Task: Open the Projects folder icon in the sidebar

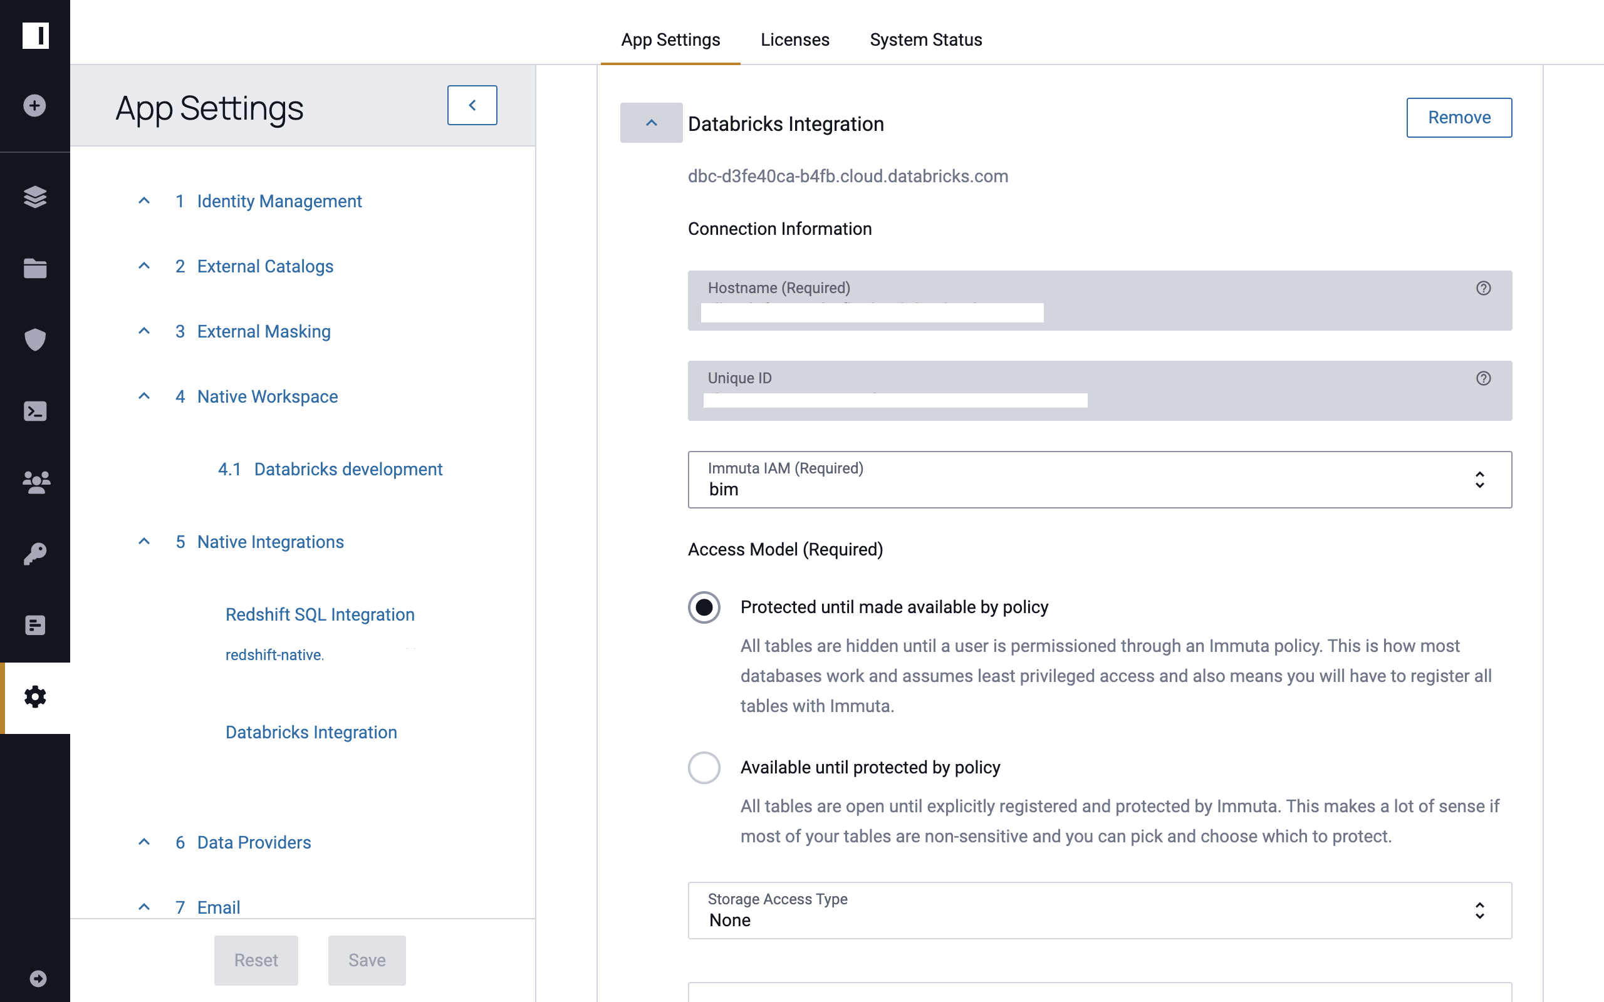Action: click(34, 269)
